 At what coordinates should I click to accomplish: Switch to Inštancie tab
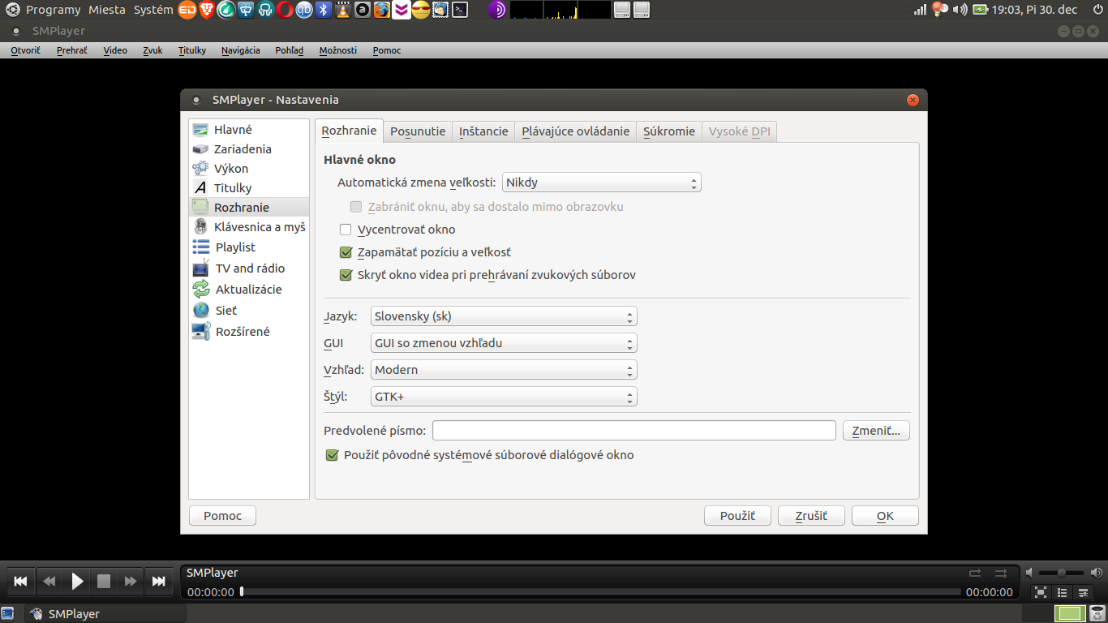tap(483, 131)
